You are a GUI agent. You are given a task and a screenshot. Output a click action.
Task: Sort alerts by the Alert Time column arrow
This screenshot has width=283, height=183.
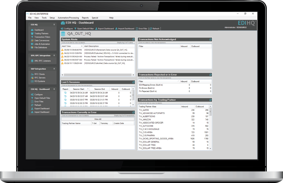pyautogui.click(x=82, y=46)
